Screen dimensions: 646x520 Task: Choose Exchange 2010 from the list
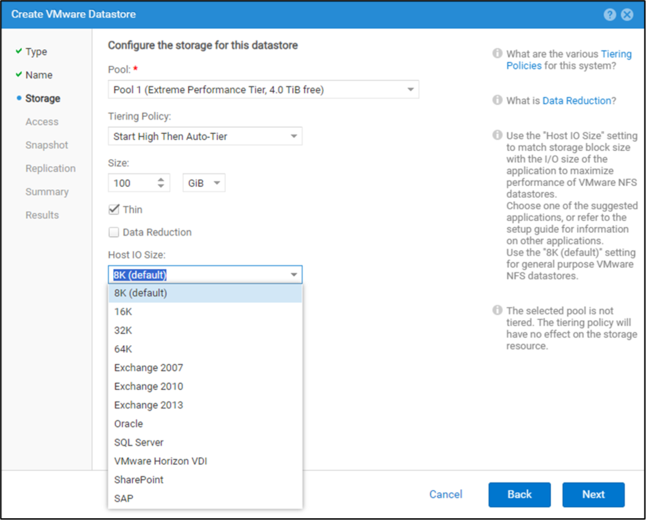tap(205, 386)
